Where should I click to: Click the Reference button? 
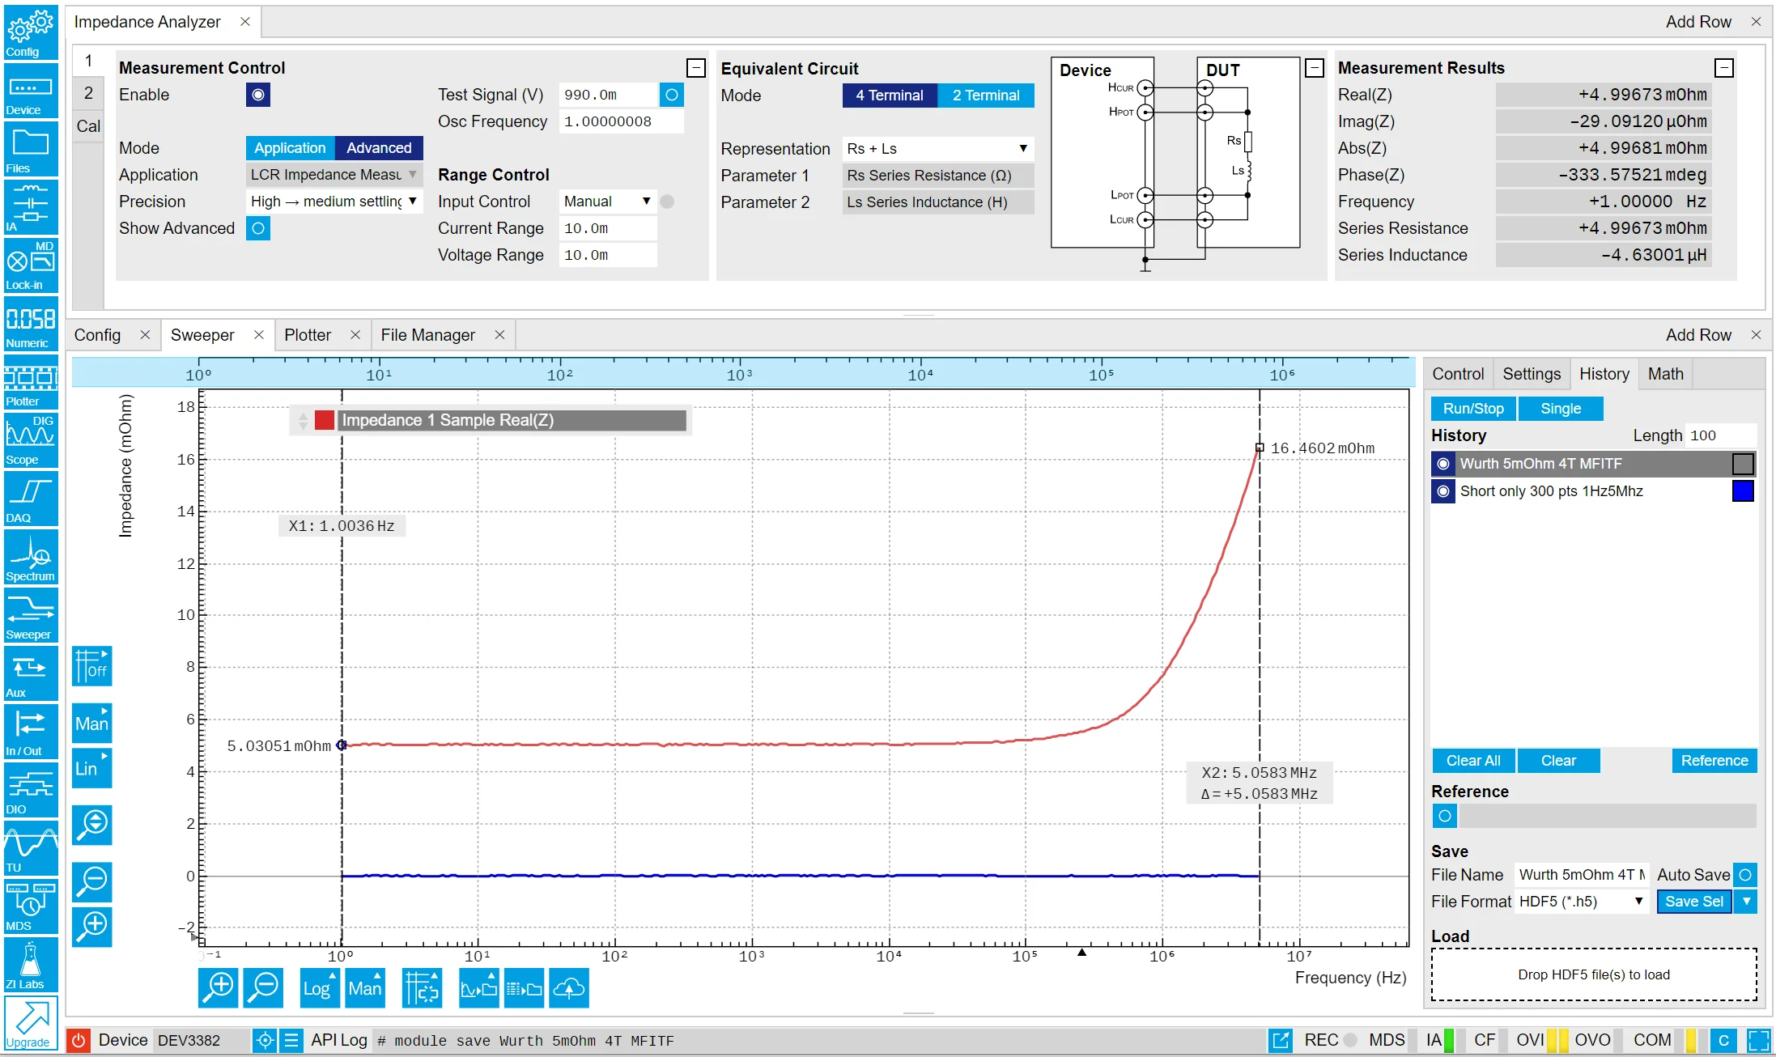pos(1714,761)
